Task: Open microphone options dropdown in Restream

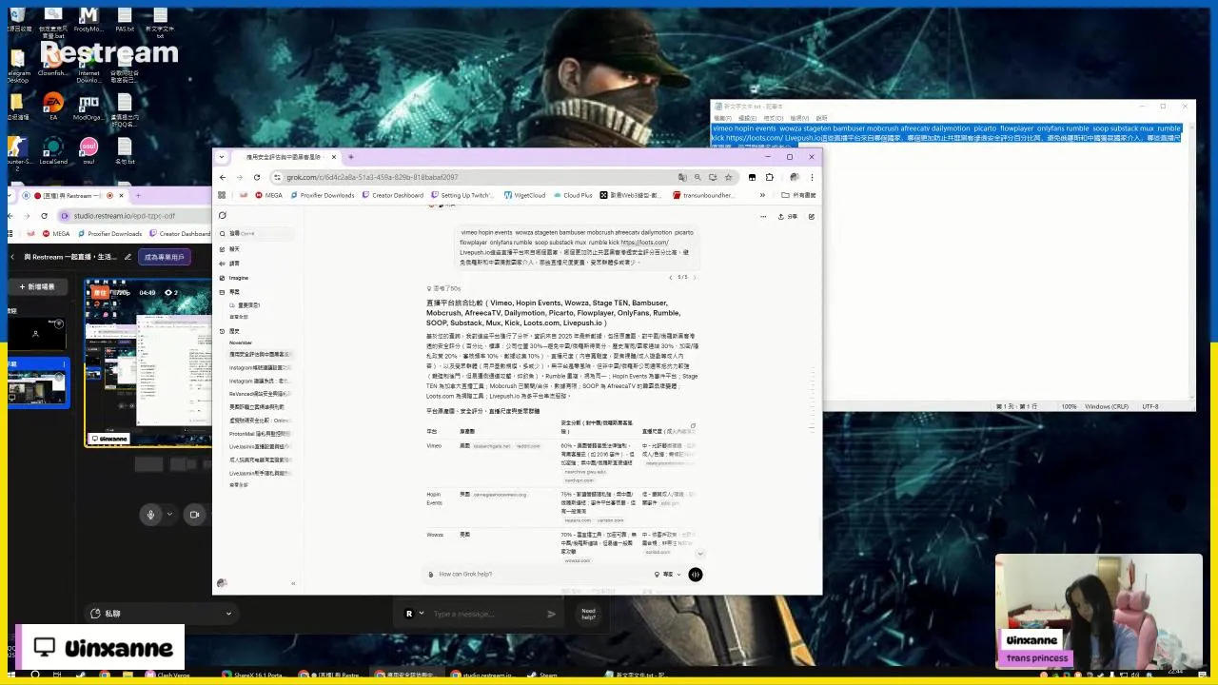Action: (x=169, y=514)
